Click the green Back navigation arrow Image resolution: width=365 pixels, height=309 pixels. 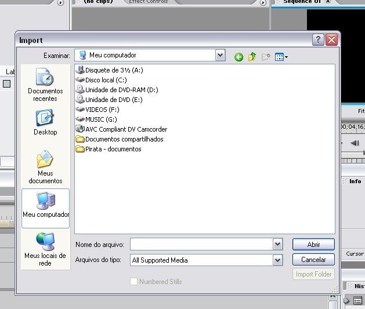pos(238,56)
